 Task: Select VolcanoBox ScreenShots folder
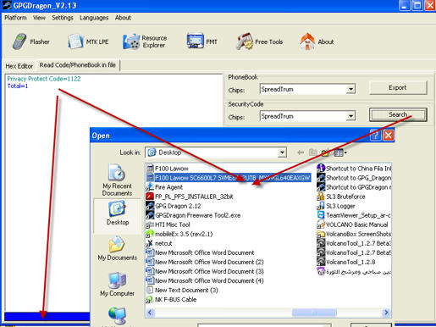coord(354,234)
